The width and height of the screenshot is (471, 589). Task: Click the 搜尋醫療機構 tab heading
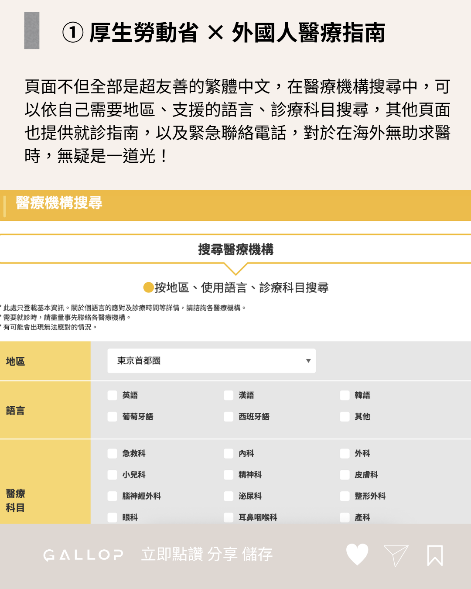click(235, 250)
